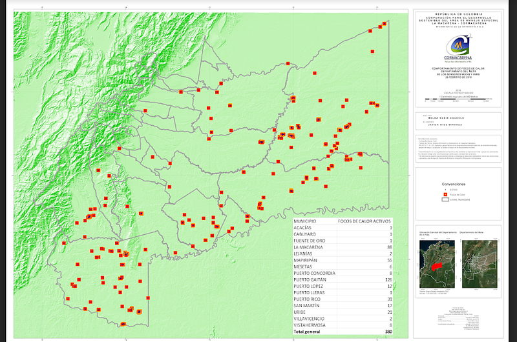The image size is (517, 342).
Task: Select the 'SAN MARTÍN' table row name
Action: (x=306, y=305)
